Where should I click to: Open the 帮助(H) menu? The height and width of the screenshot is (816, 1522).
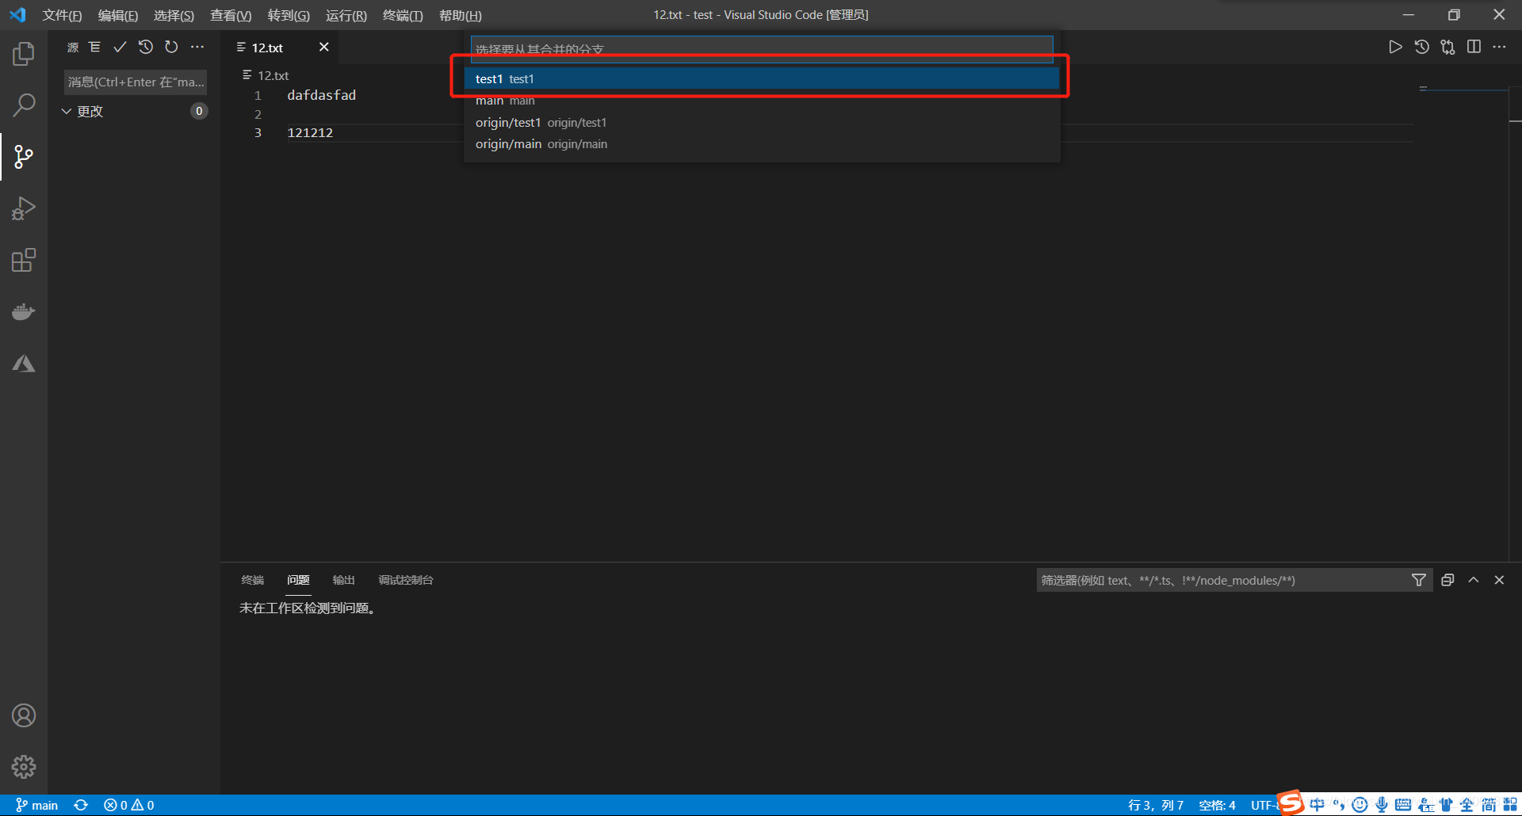461,15
